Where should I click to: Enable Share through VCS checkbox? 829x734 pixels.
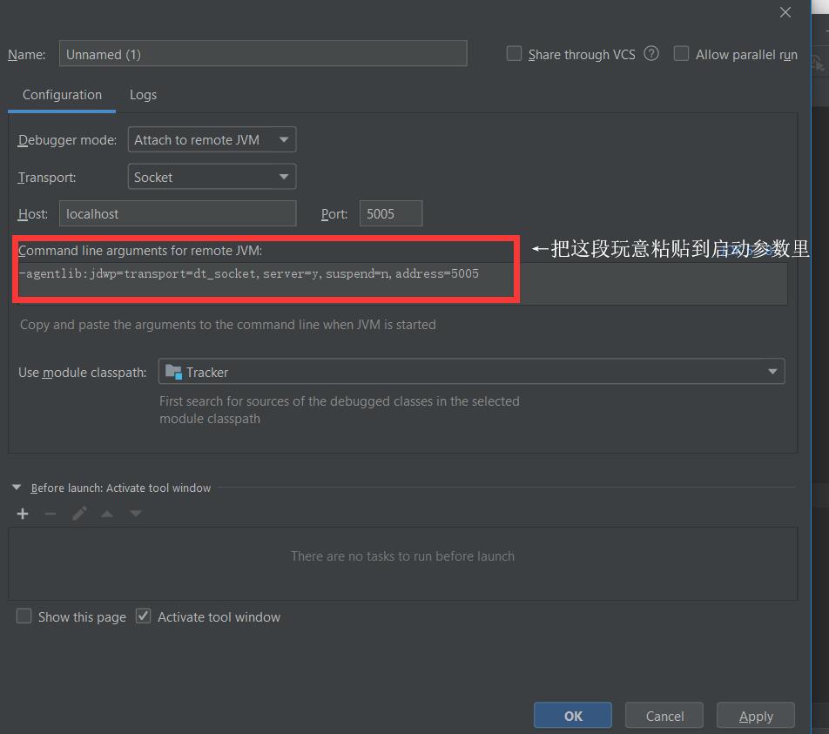pos(514,54)
